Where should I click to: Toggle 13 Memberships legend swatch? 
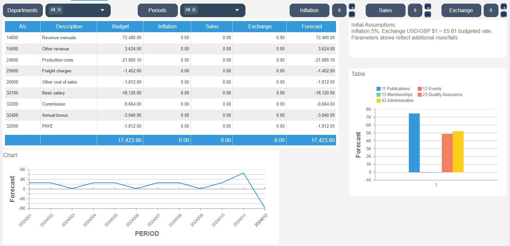pyautogui.click(x=379, y=95)
